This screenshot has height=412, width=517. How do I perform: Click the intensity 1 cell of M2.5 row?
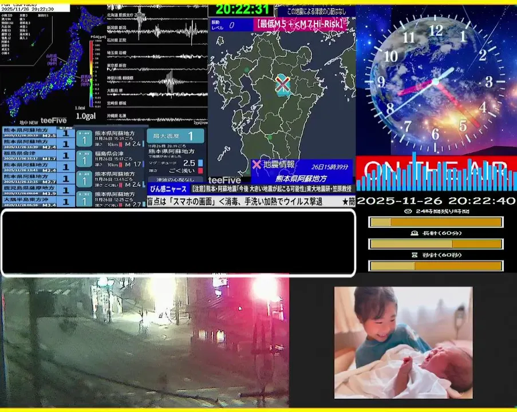click(66, 133)
